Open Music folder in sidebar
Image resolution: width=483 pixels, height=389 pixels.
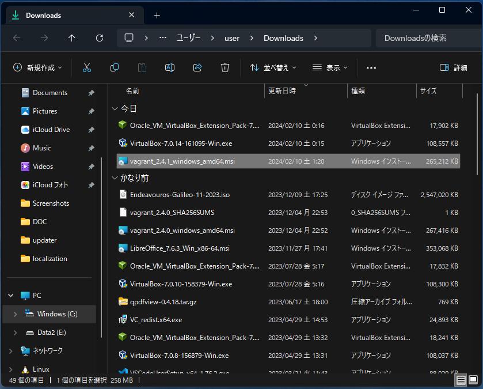coord(41,148)
